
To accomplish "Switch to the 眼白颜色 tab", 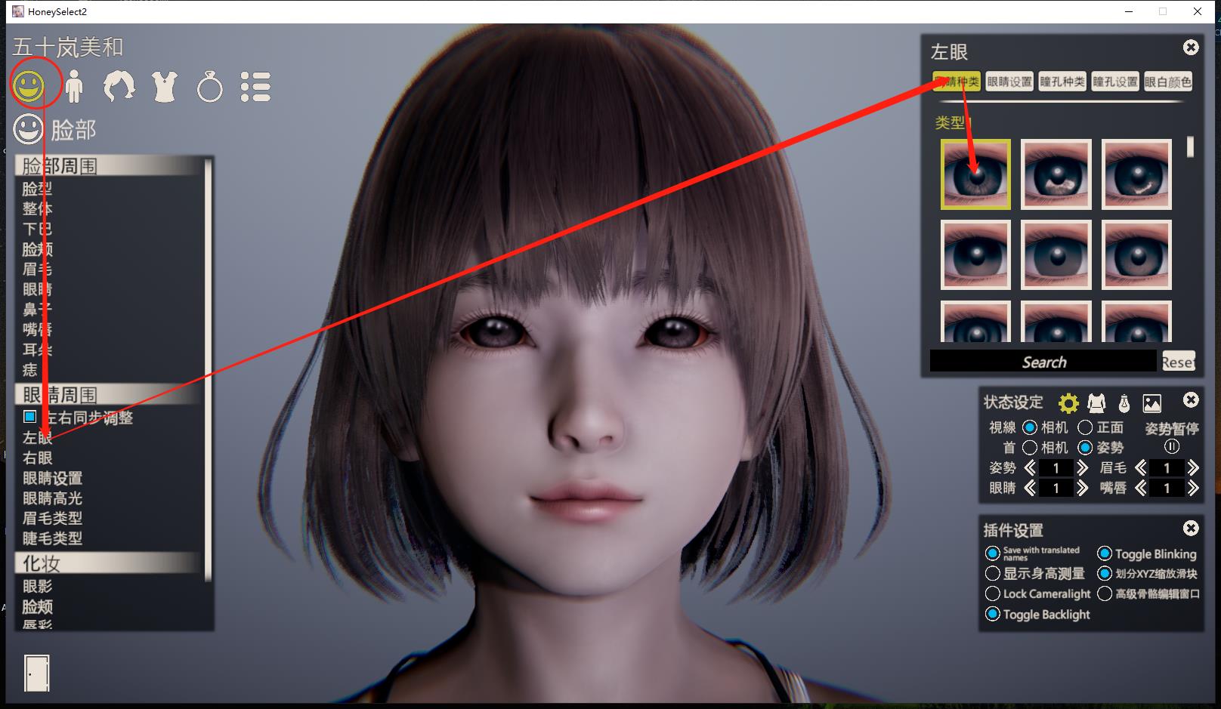I will coord(1167,82).
